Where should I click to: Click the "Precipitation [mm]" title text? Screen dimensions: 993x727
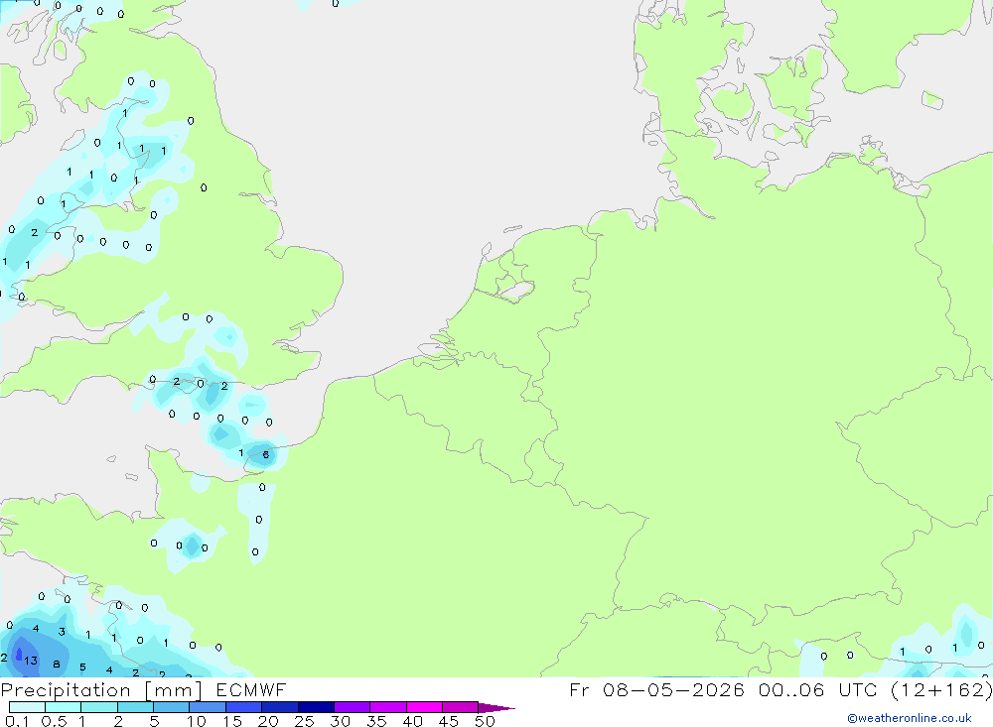point(101,690)
